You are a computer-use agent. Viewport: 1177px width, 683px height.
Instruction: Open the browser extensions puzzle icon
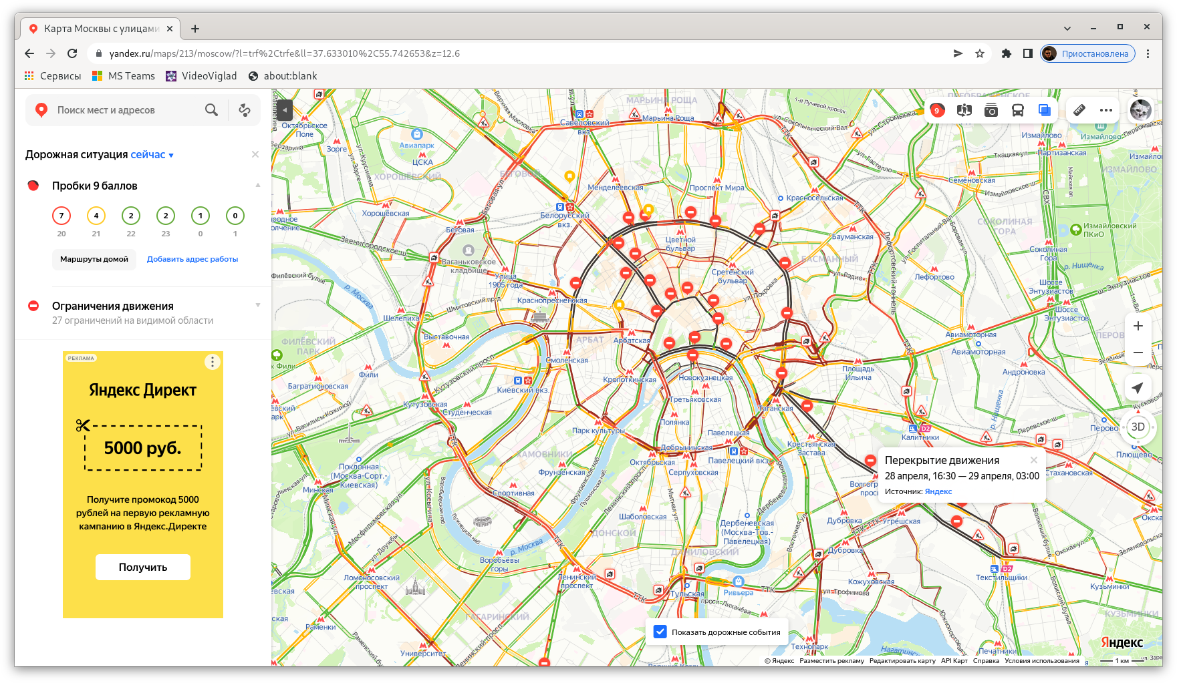[1007, 53]
